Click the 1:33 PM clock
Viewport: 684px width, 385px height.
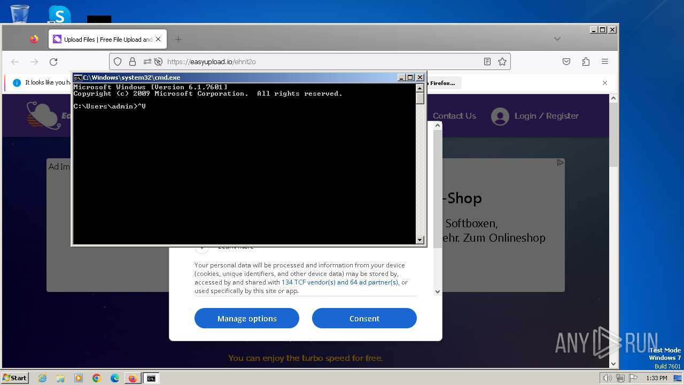[656, 378]
